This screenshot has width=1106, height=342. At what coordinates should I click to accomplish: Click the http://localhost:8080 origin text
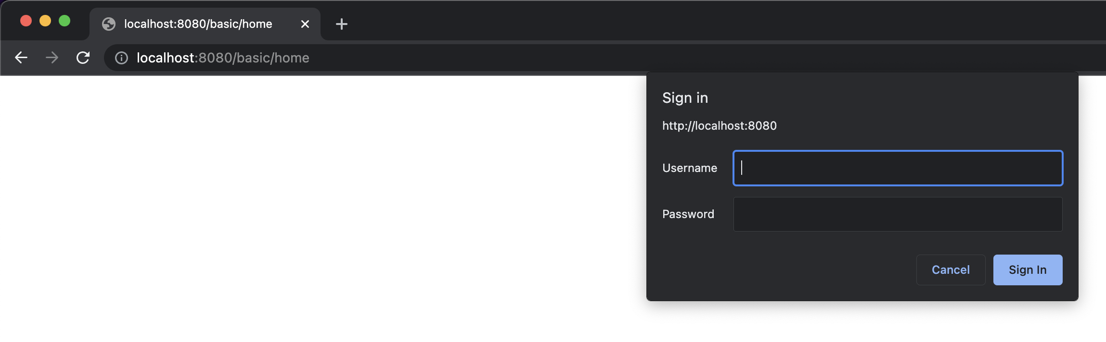click(x=720, y=126)
